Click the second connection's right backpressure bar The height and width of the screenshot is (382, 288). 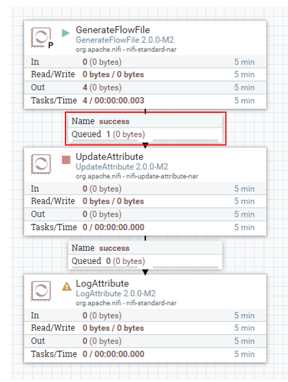tap(186, 268)
